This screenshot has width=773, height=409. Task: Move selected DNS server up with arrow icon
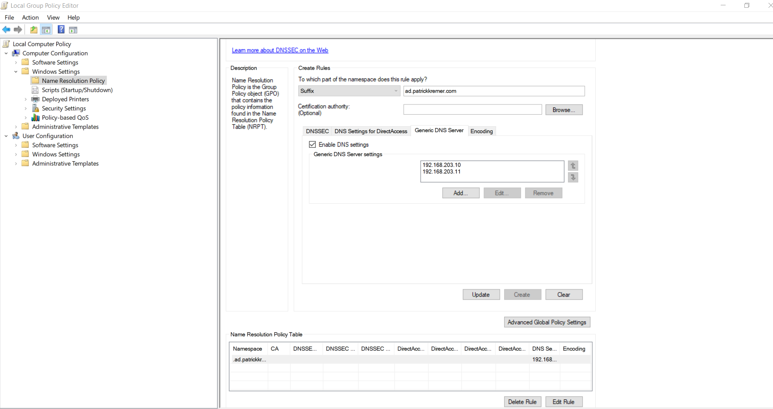(x=573, y=166)
